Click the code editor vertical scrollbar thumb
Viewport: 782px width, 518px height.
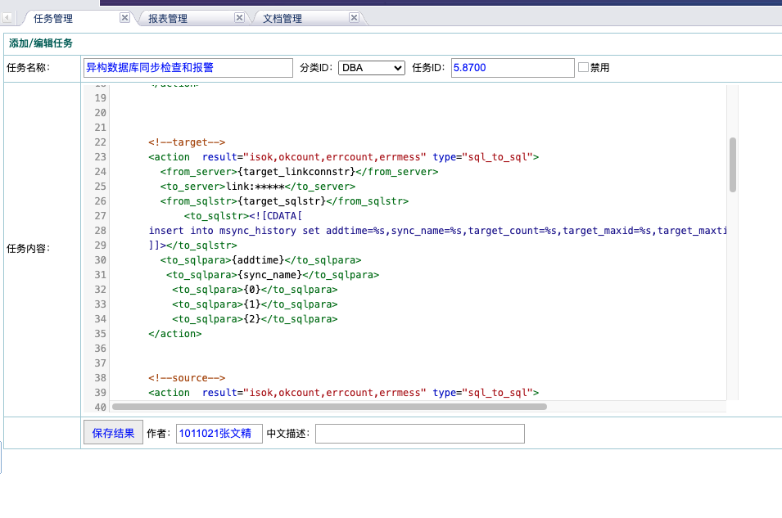coord(732,164)
